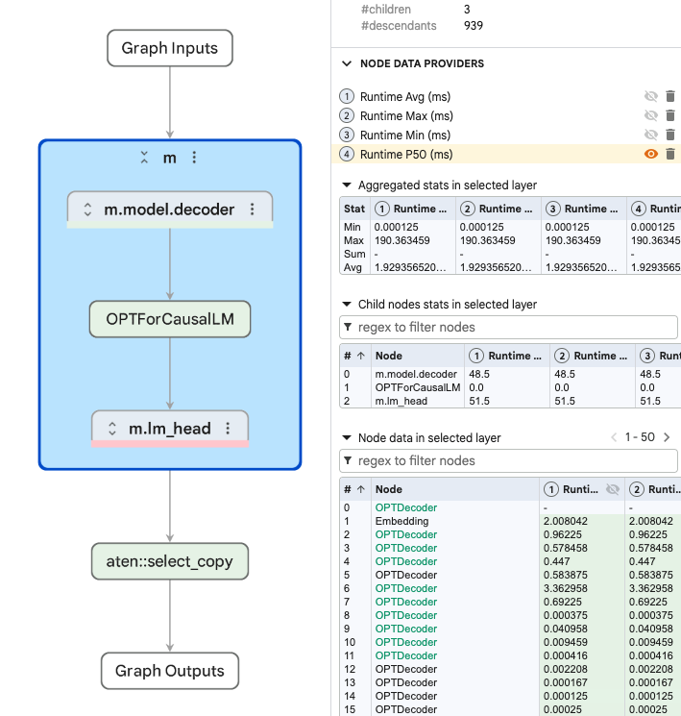The image size is (681, 716).
Task: Open more options for m.model.decoder
Action: [x=252, y=210]
